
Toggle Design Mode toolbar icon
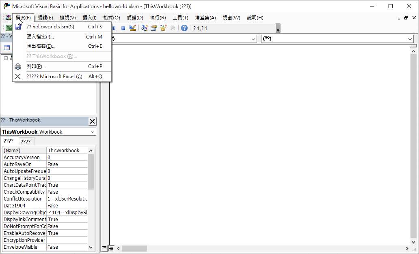133,28
